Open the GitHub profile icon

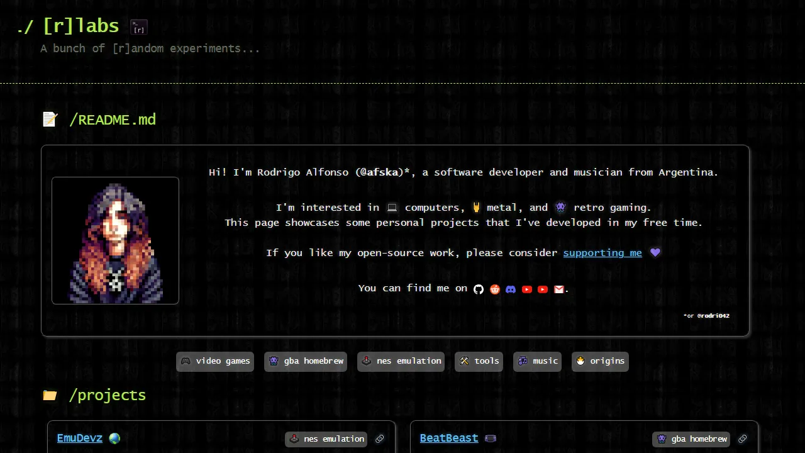[x=479, y=289]
